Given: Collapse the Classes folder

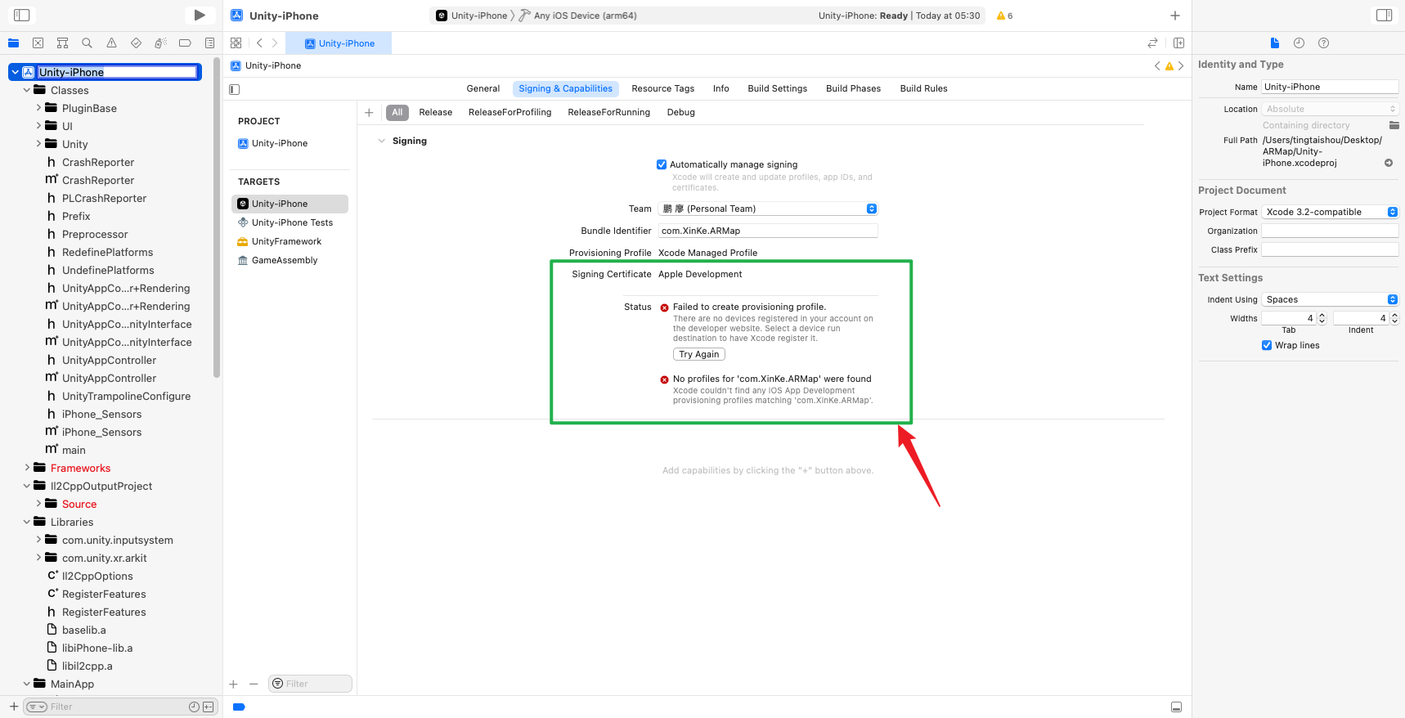Looking at the screenshot, I should click(x=27, y=90).
